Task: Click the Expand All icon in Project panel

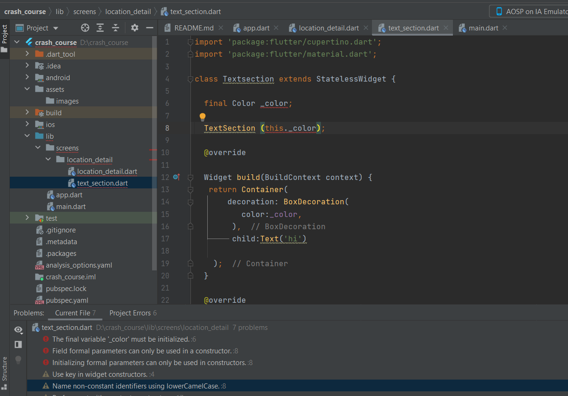Action: point(100,28)
